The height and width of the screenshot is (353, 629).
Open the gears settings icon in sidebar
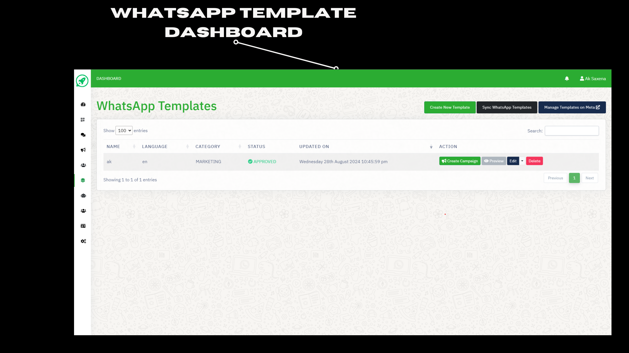83,241
